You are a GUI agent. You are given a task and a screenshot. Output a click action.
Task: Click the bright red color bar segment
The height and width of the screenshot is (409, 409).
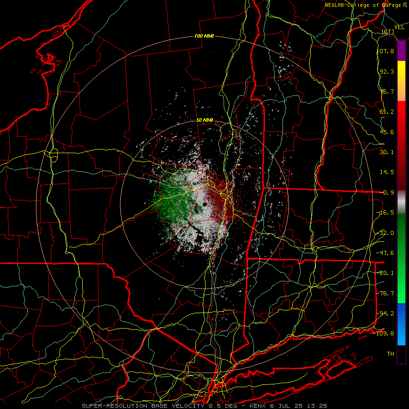(401, 112)
